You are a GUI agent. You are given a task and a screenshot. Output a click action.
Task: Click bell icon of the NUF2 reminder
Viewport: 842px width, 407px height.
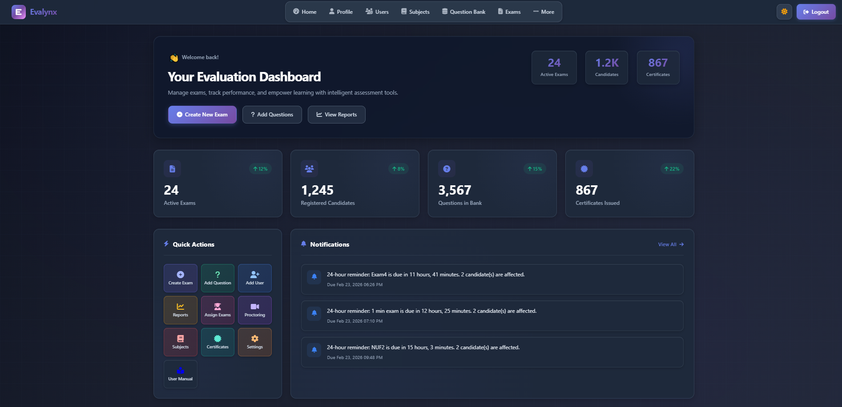click(314, 350)
